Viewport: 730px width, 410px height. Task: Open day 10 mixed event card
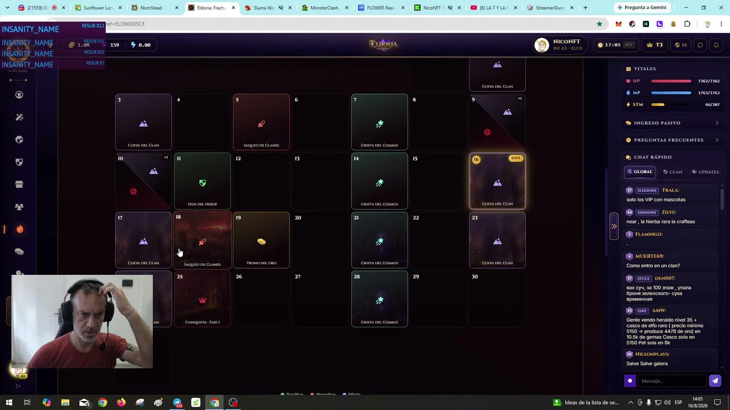pos(143,181)
